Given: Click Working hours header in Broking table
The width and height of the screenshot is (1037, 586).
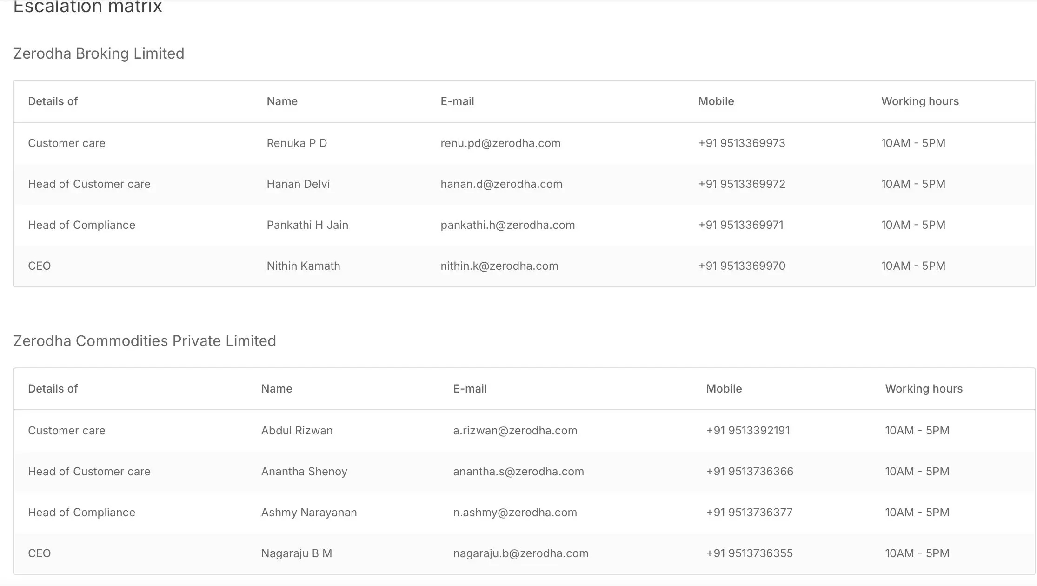Looking at the screenshot, I should tap(920, 101).
